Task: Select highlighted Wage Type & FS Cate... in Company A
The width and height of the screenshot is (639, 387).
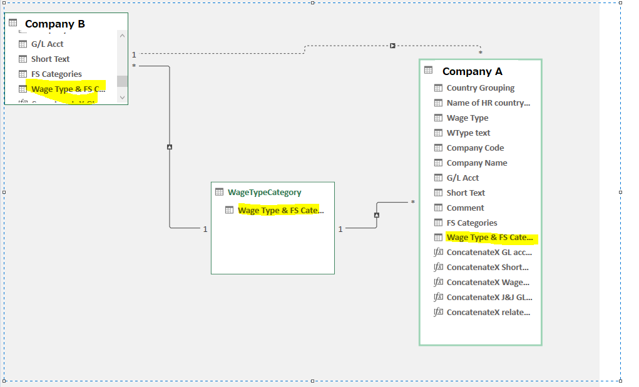Action: 490,238
